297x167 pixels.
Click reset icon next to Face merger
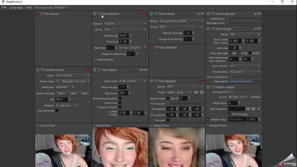point(213,29)
